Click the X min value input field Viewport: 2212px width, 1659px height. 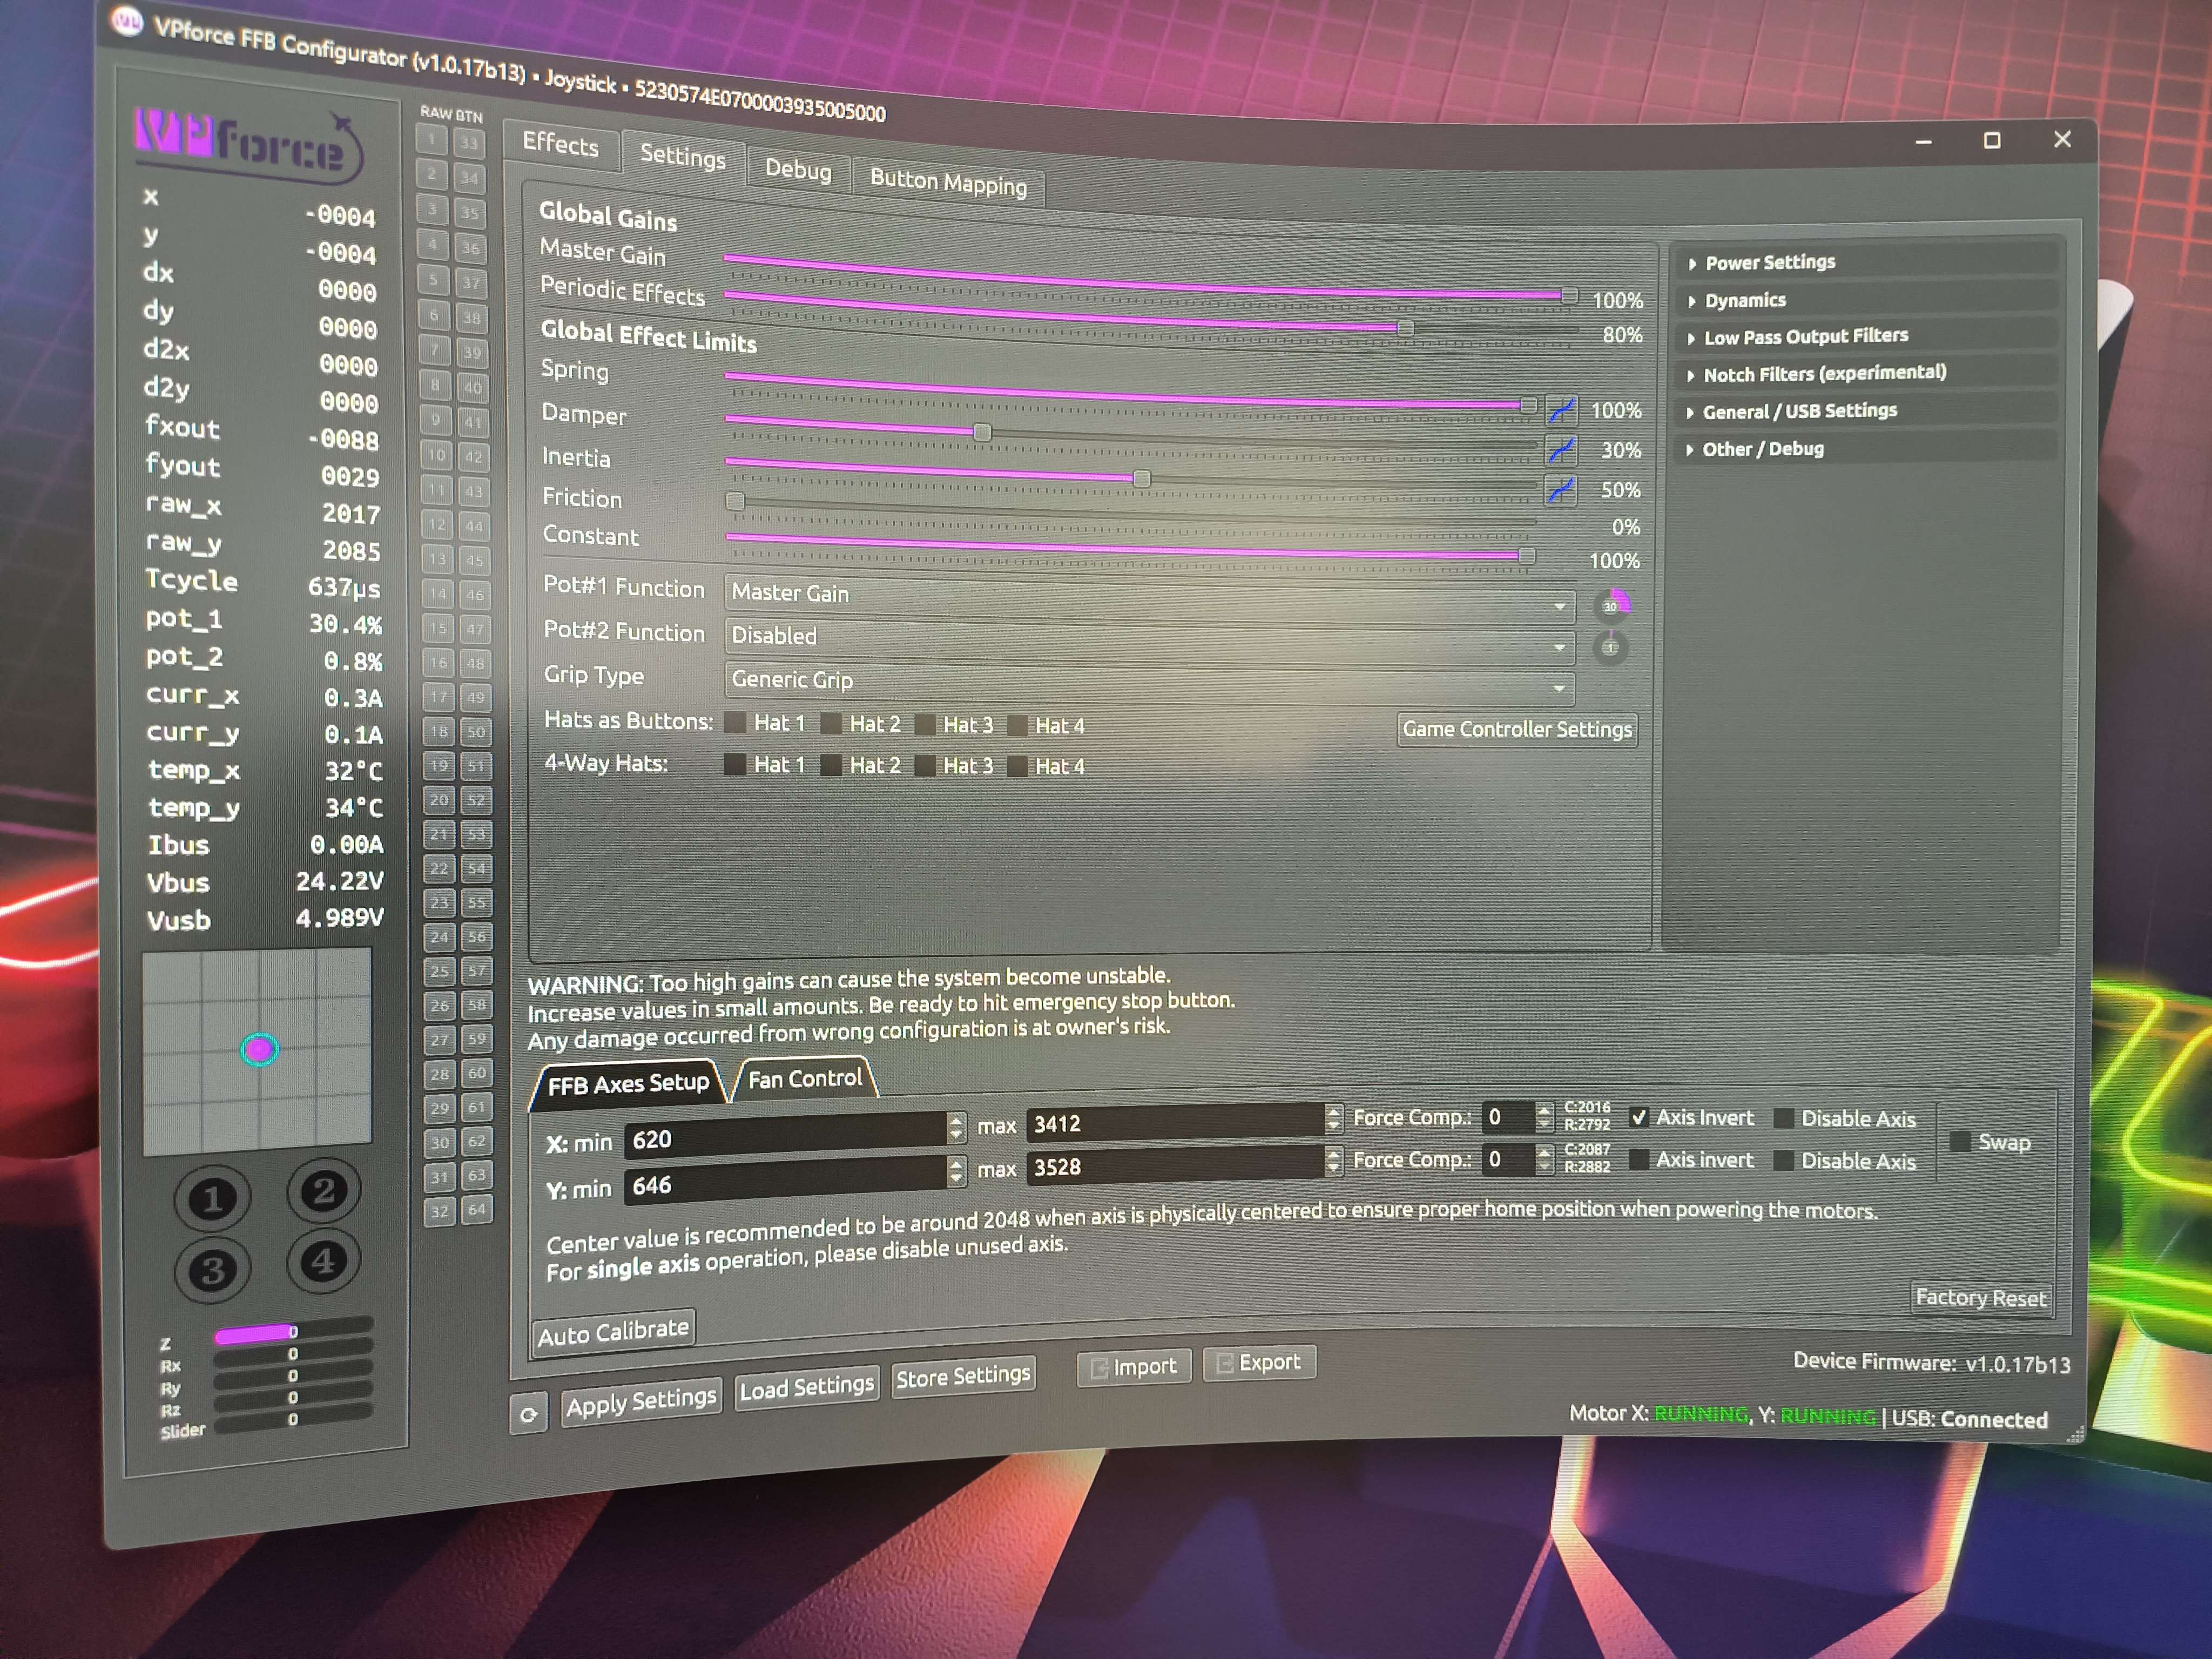point(786,1135)
